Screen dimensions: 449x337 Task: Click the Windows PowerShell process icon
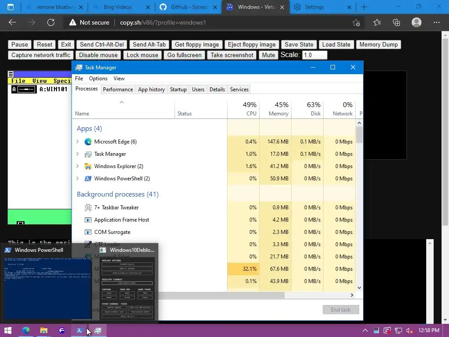[88, 179]
